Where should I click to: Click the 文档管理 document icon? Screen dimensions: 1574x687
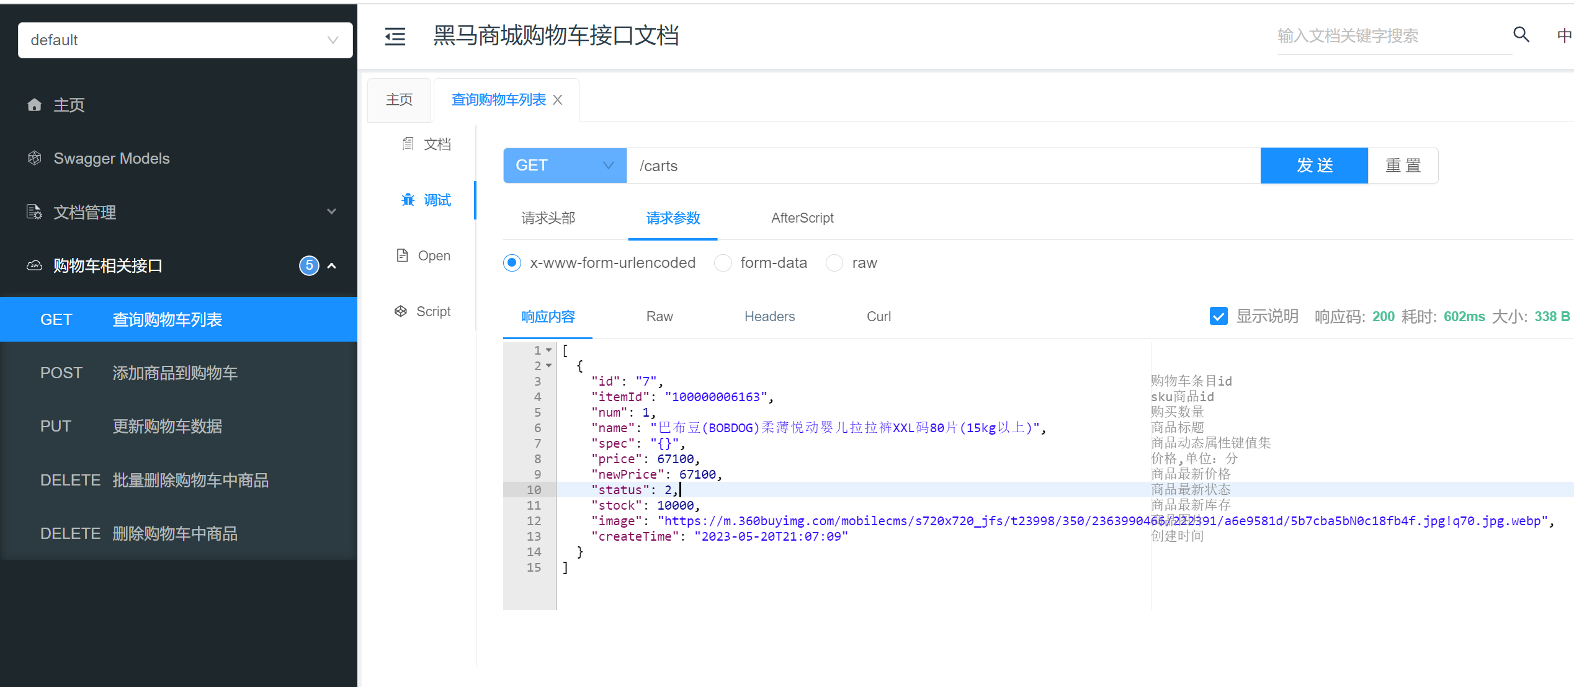[x=35, y=212]
